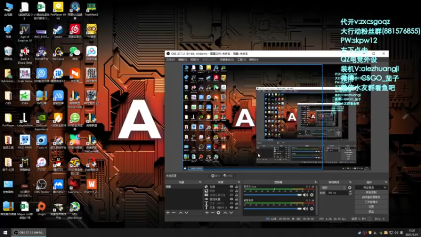
Task: Expand dropdown arrow on 停止推流 button
Action: 385,187
